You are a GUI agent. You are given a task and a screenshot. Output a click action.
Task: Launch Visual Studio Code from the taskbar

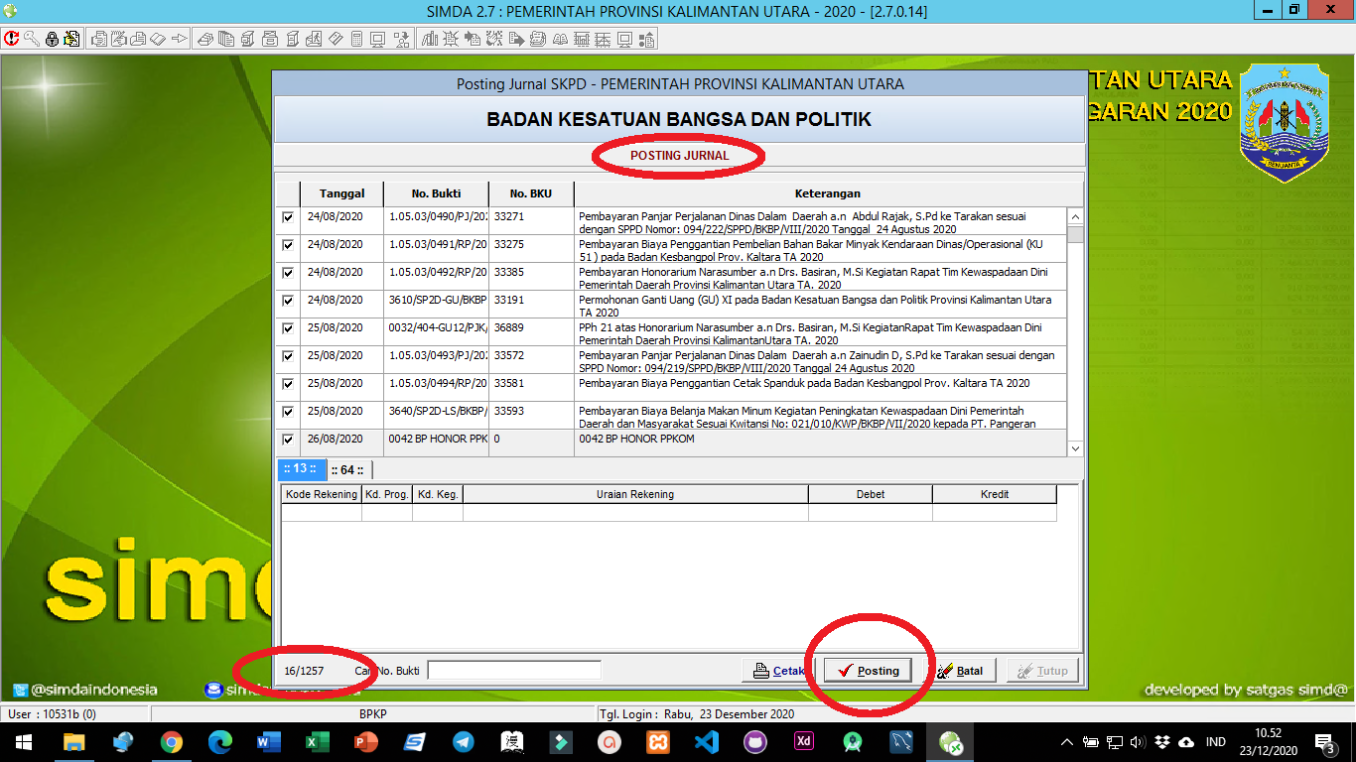[x=706, y=741]
